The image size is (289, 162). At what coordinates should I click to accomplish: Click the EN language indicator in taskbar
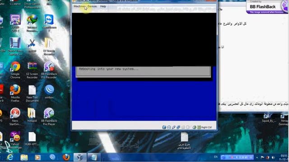tap(216, 157)
